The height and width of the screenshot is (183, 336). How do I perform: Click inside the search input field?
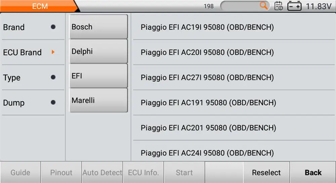(240, 6)
